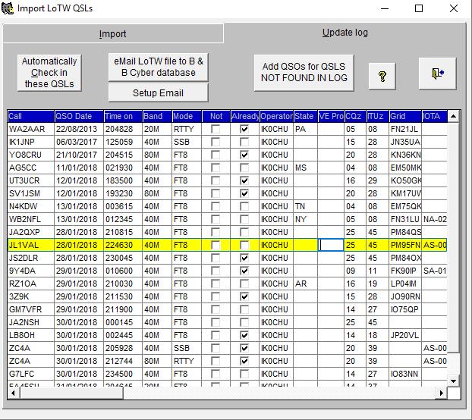The width and height of the screenshot is (472, 420).
Task: Click the Call column header
Action: pyautogui.click(x=30, y=116)
